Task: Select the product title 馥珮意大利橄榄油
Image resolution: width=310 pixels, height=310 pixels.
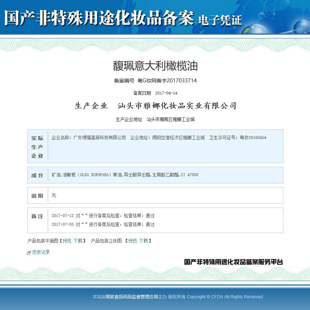Action: [155, 66]
